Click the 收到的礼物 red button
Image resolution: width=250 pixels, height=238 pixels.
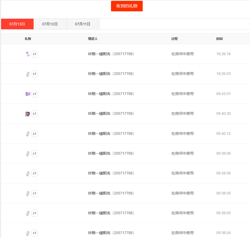(x=127, y=6)
